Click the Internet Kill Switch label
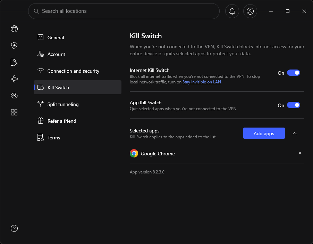The height and width of the screenshot is (244, 313). pyautogui.click(x=150, y=70)
